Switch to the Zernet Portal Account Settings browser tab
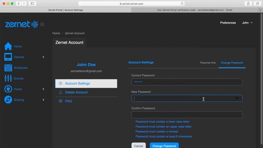 66,10
